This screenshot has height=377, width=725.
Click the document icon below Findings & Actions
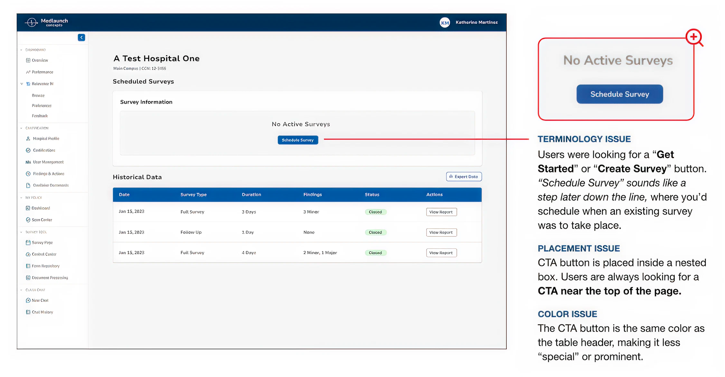coord(28,185)
